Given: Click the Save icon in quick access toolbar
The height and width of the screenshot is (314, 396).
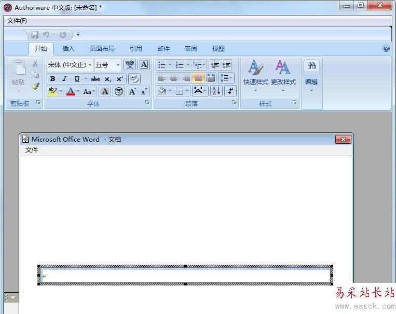Looking at the screenshot, I should point(35,35).
